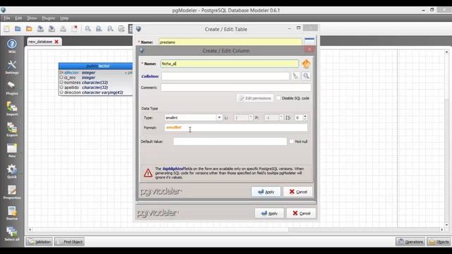This screenshot has height=254, width=452.
Task: Open the Wiki help icon in the sidebar
Action: (12, 46)
